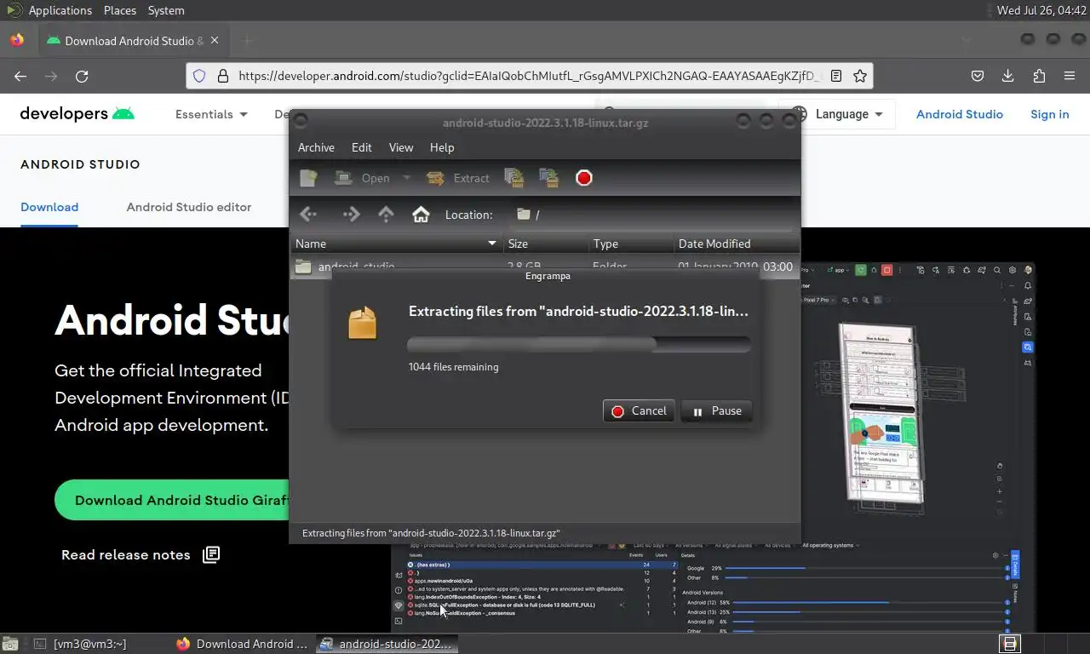The image size is (1090, 654).
Task: Open Firefox downloads panel
Action: click(x=1008, y=76)
